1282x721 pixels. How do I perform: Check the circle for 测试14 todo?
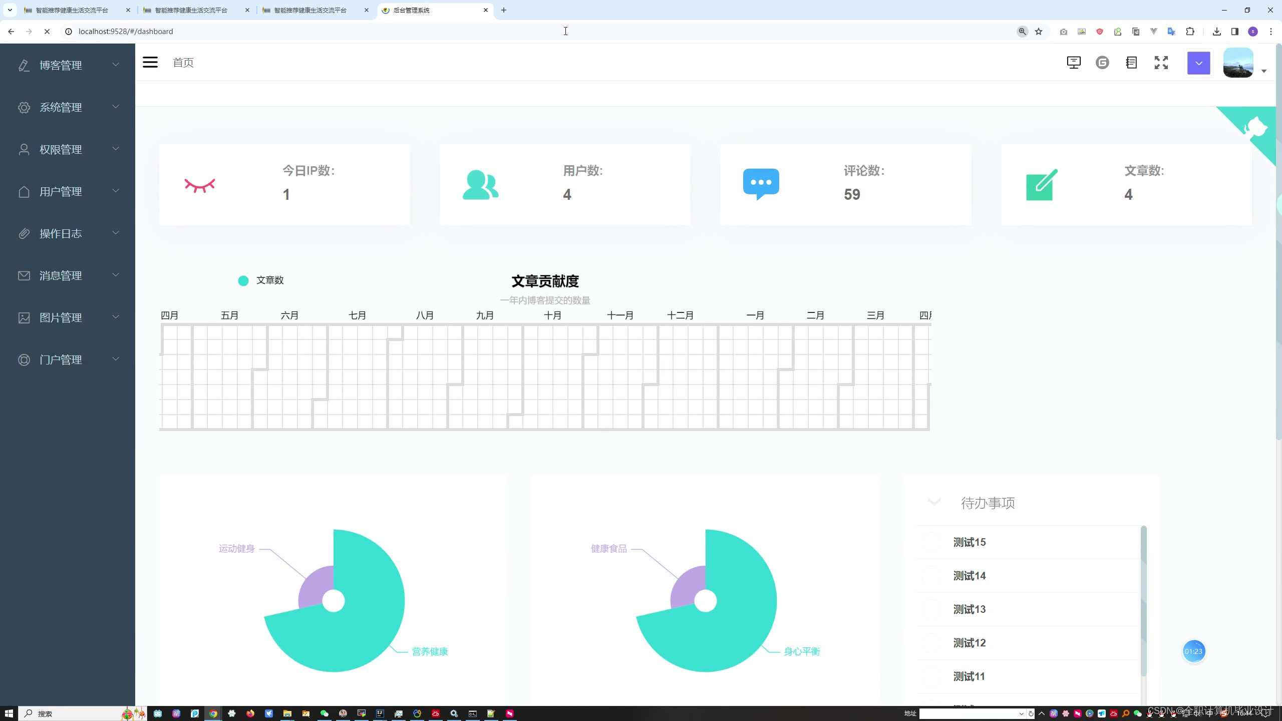[932, 576]
